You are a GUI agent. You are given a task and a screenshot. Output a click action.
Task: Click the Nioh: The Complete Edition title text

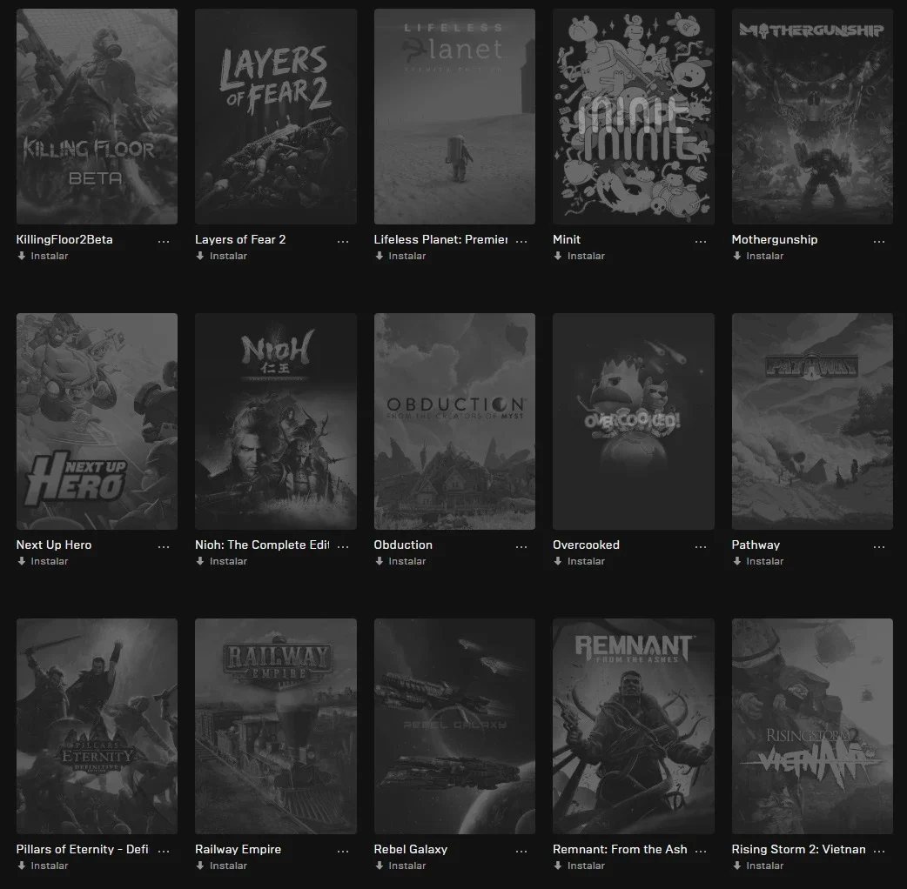pos(262,545)
